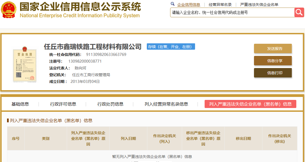Click the red search magnifier button

pyautogui.click(x=299, y=13)
